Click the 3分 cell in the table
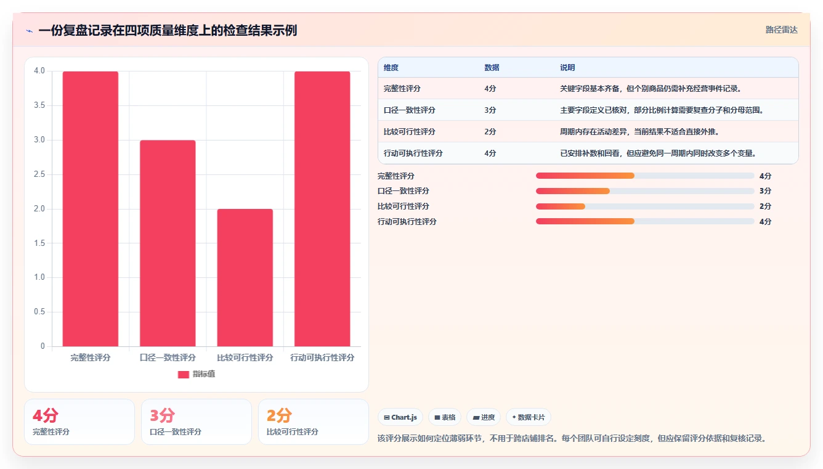823x469 pixels. [x=490, y=110]
